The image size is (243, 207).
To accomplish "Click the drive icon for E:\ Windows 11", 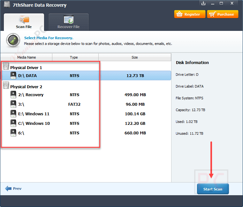I will pyautogui.click(x=13, y=114).
